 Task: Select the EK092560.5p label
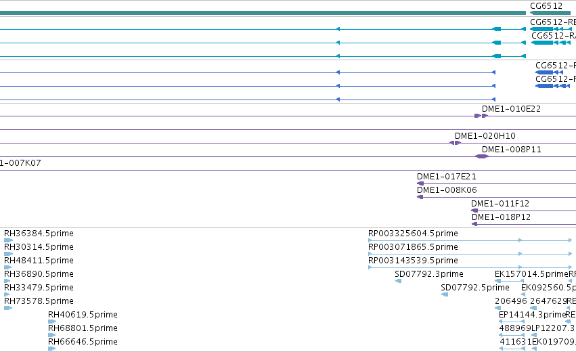point(548,288)
